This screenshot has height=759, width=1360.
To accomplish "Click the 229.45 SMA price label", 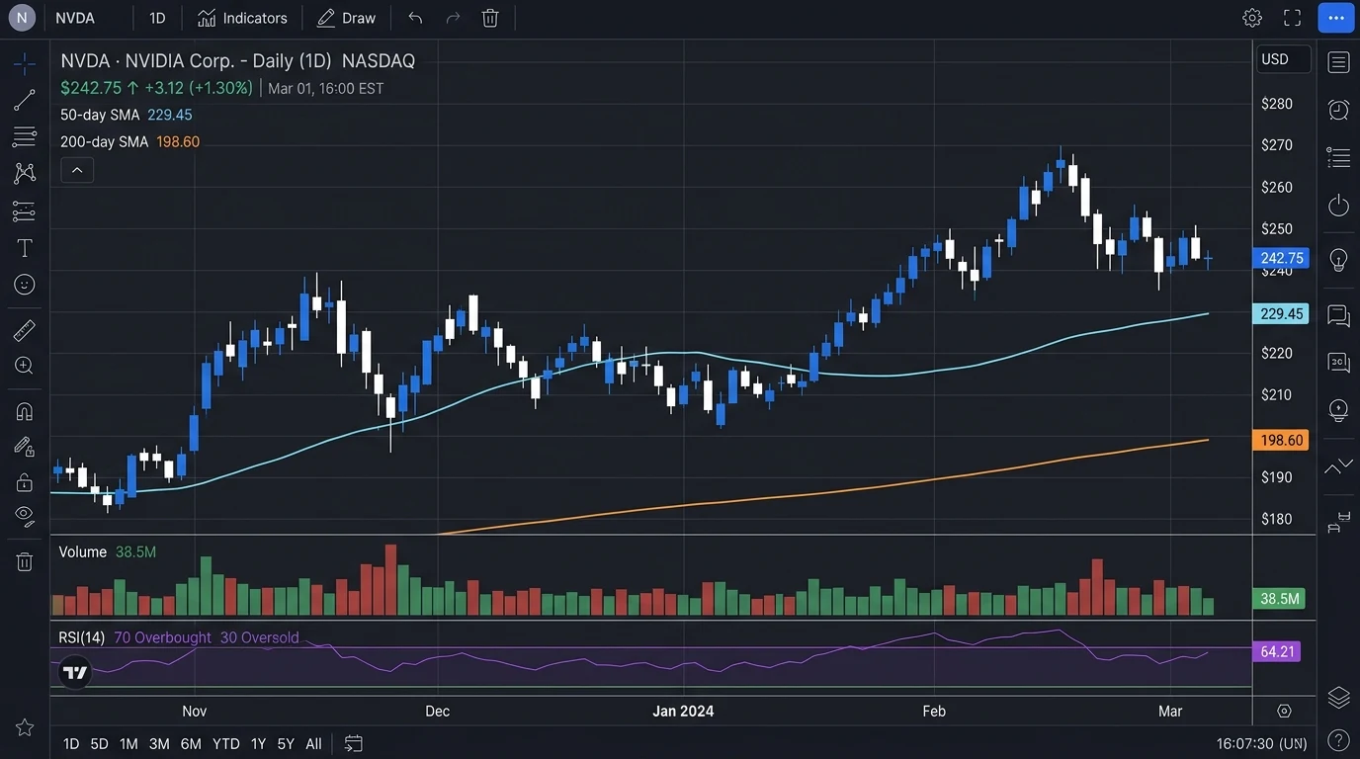I will click(1282, 313).
